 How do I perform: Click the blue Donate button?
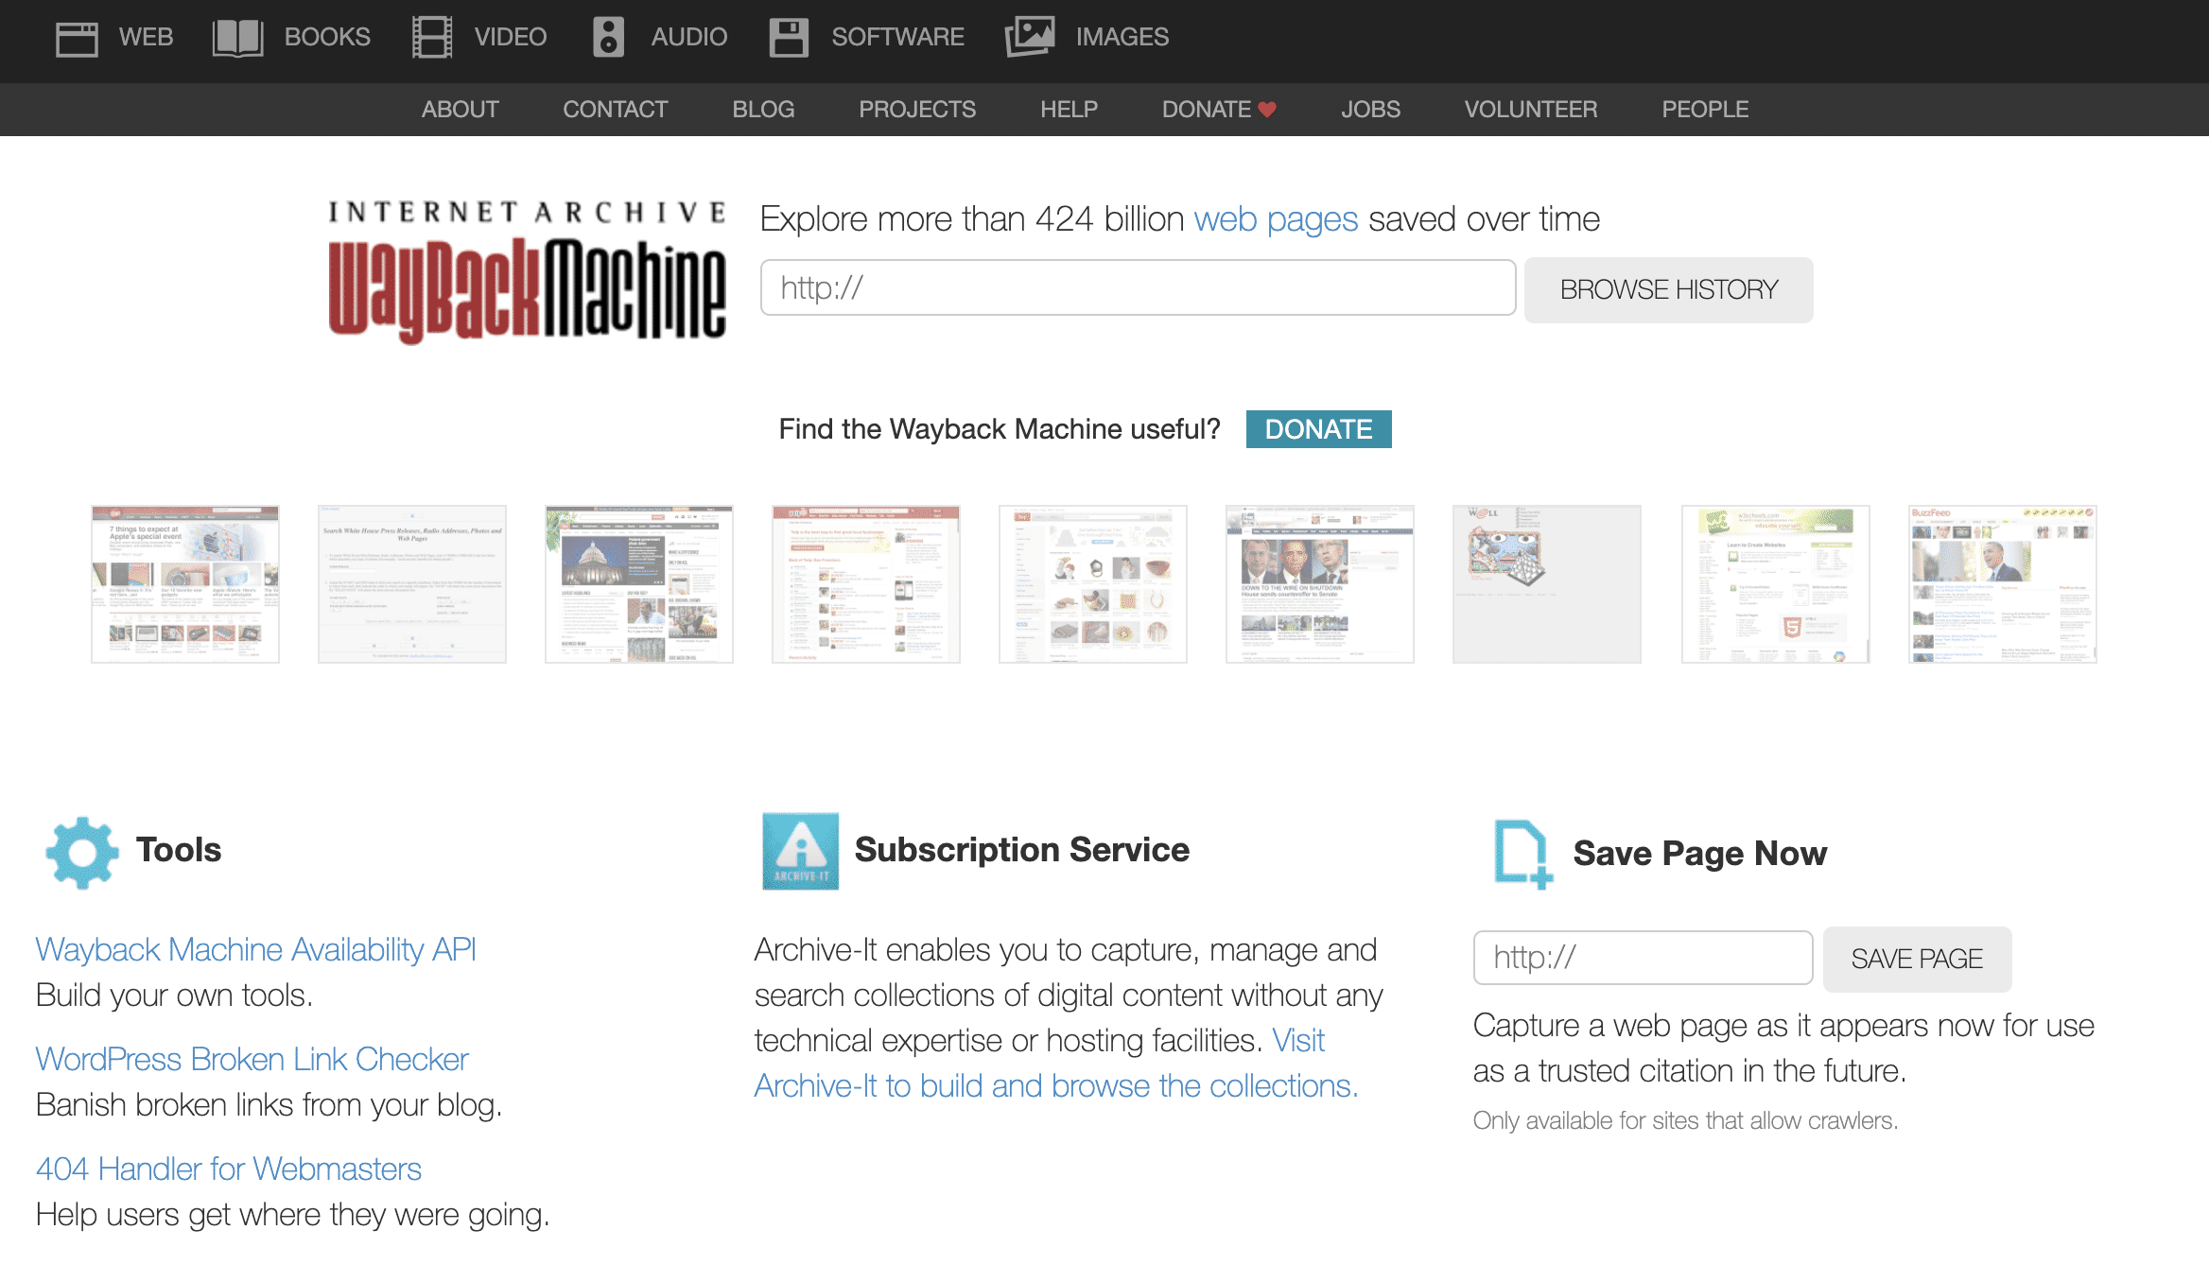1318,429
